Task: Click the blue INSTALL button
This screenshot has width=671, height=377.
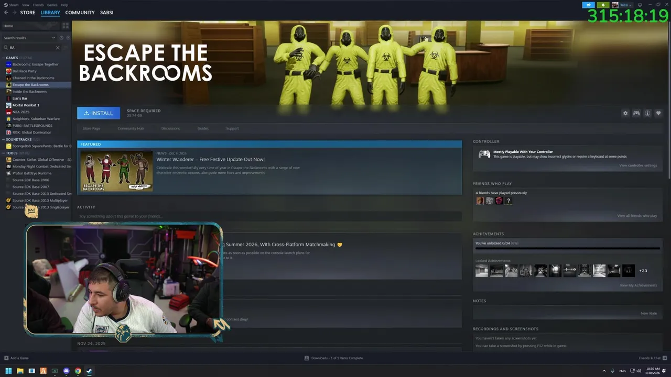Action: (x=99, y=113)
